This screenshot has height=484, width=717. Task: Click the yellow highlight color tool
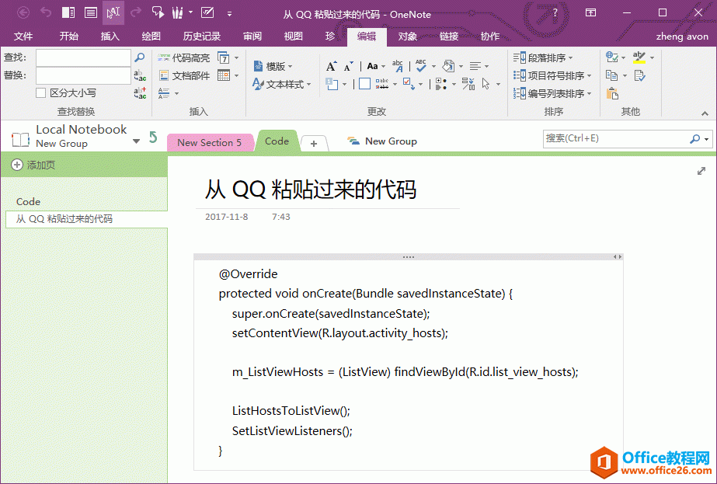(x=639, y=57)
